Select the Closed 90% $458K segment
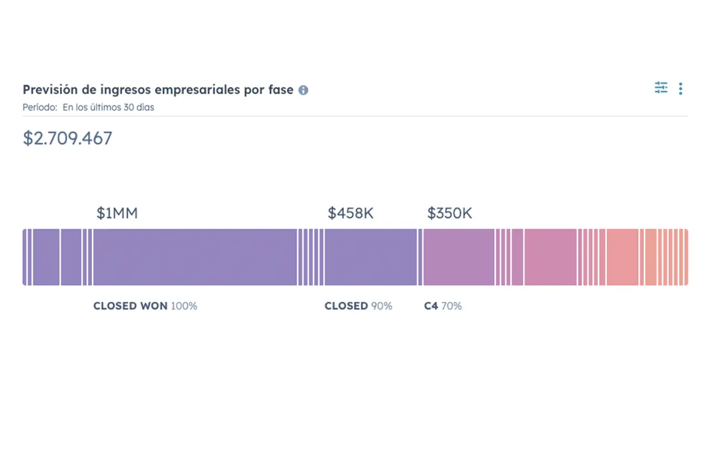Viewport: 710px width, 451px height. (x=371, y=257)
